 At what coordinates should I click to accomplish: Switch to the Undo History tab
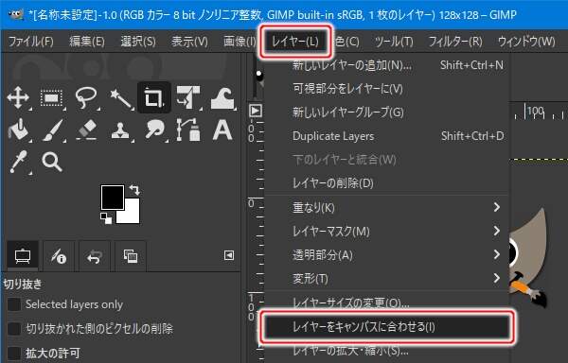(94, 256)
